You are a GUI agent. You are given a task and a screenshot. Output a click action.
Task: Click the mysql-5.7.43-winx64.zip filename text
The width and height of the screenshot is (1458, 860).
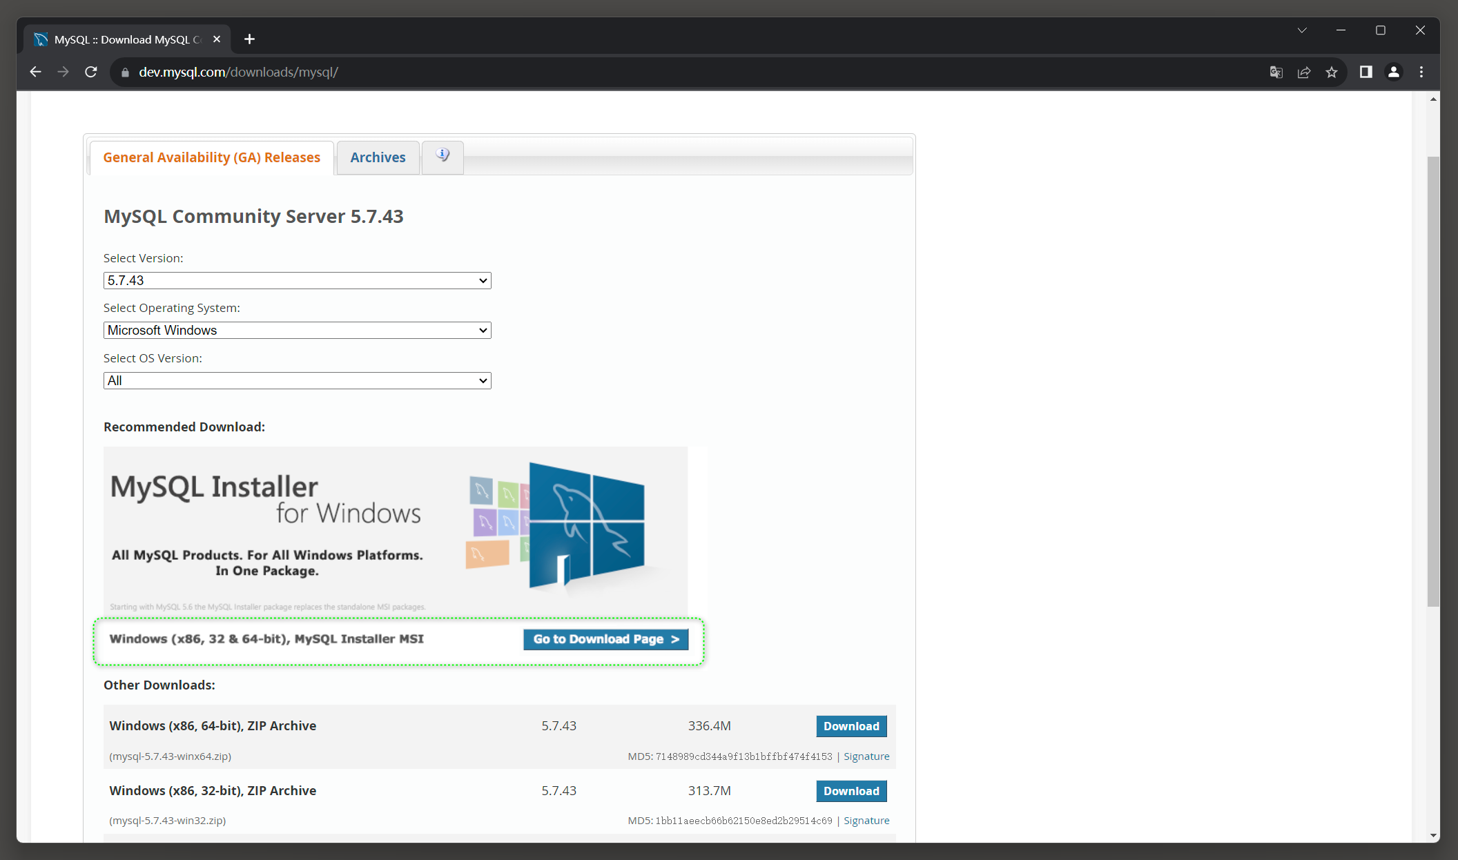coord(171,756)
